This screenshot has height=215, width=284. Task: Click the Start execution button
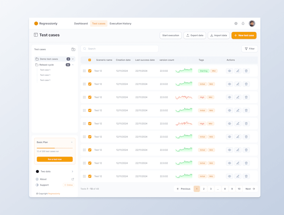point(171,35)
